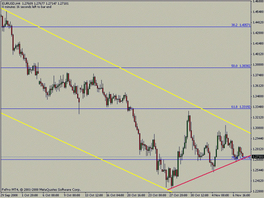Screen dimensions: 264x198
Task: Click price axis value 1.33480
Action: pos(258,107)
